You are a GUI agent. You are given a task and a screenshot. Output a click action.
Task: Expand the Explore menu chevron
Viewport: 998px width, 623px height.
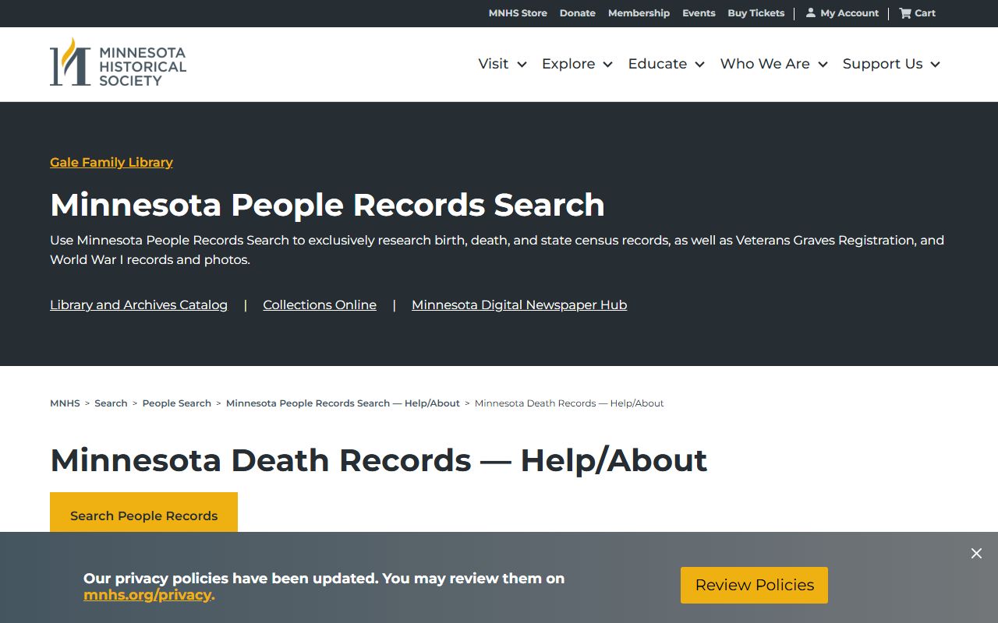pyautogui.click(x=607, y=65)
